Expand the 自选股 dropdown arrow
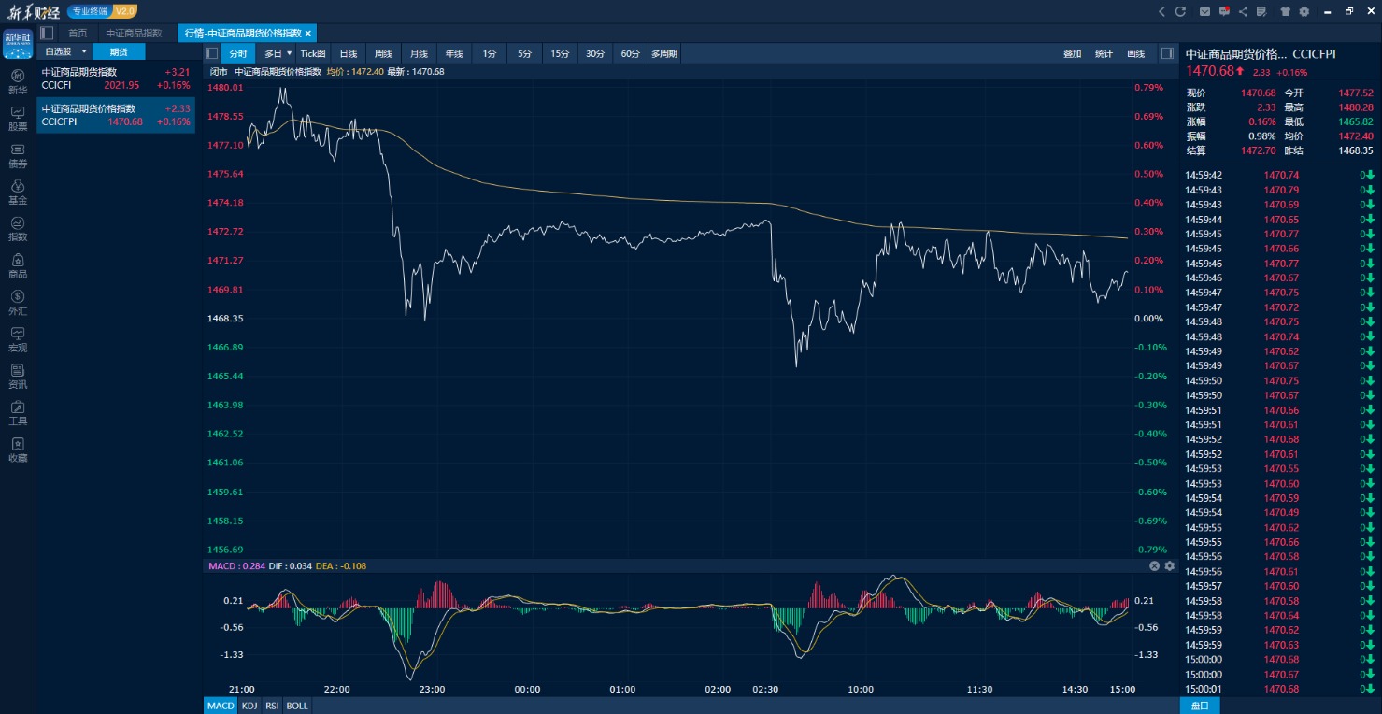 pos(84,51)
